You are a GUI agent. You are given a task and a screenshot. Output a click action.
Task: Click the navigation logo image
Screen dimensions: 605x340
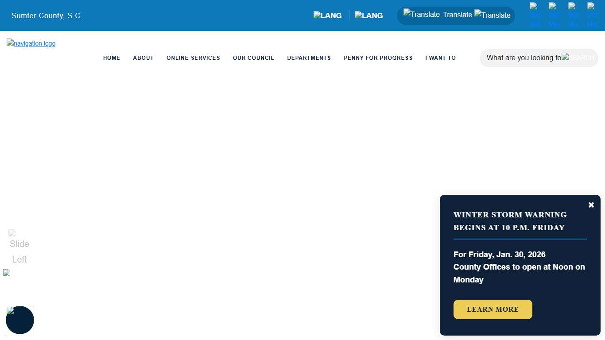click(x=31, y=43)
